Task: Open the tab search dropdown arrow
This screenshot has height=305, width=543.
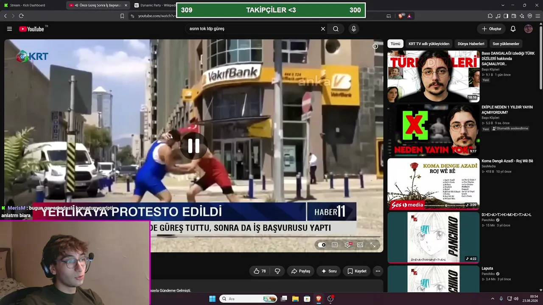Action: pyautogui.click(x=503, y=5)
